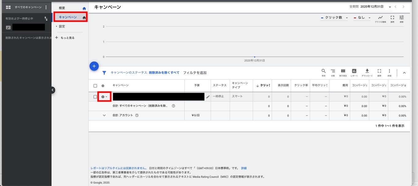The width and height of the screenshot is (418, 186).
Task: Expand 設定 in the side navigation
Action: pyautogui.click(x=62, y=27)
